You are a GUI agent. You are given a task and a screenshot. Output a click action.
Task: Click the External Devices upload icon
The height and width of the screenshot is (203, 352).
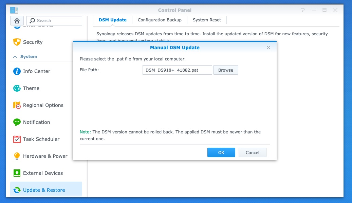(x=17, y=173)
